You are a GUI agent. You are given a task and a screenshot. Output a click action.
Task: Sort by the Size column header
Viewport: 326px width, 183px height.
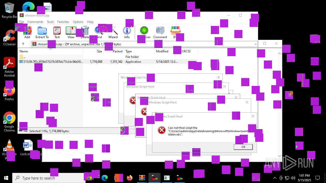(93, 51)
